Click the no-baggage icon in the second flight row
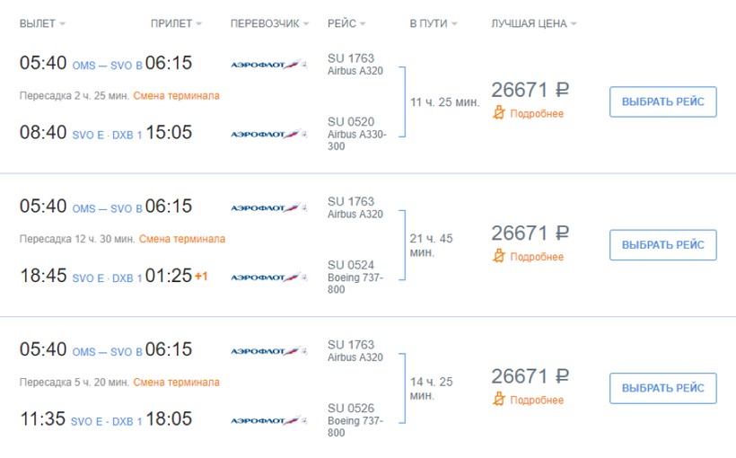736x458 pixels. pos(500,257)
